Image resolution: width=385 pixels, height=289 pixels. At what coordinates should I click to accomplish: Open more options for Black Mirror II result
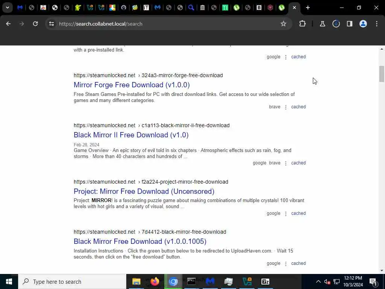(x=286, y=163)
